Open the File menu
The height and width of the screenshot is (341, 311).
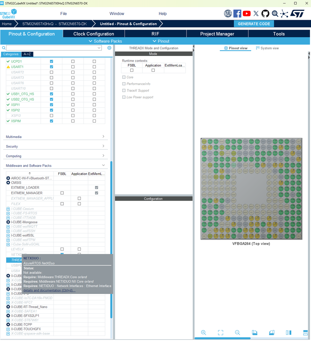point(63,14)
